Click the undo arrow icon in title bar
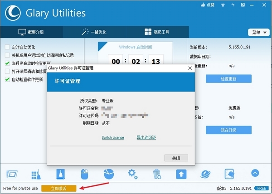272x194 pixels. pos(233,5)
